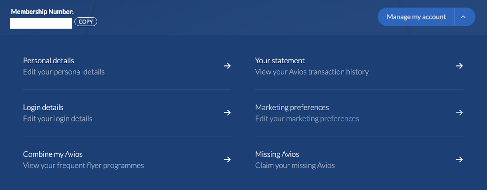Screen dimensions: 487x190
Task: Click the Membership Number label
Action: click(42, 12)
